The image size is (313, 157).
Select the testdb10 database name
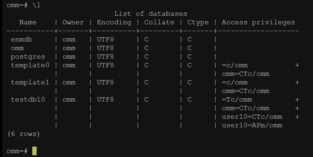(x=28, y=99)
